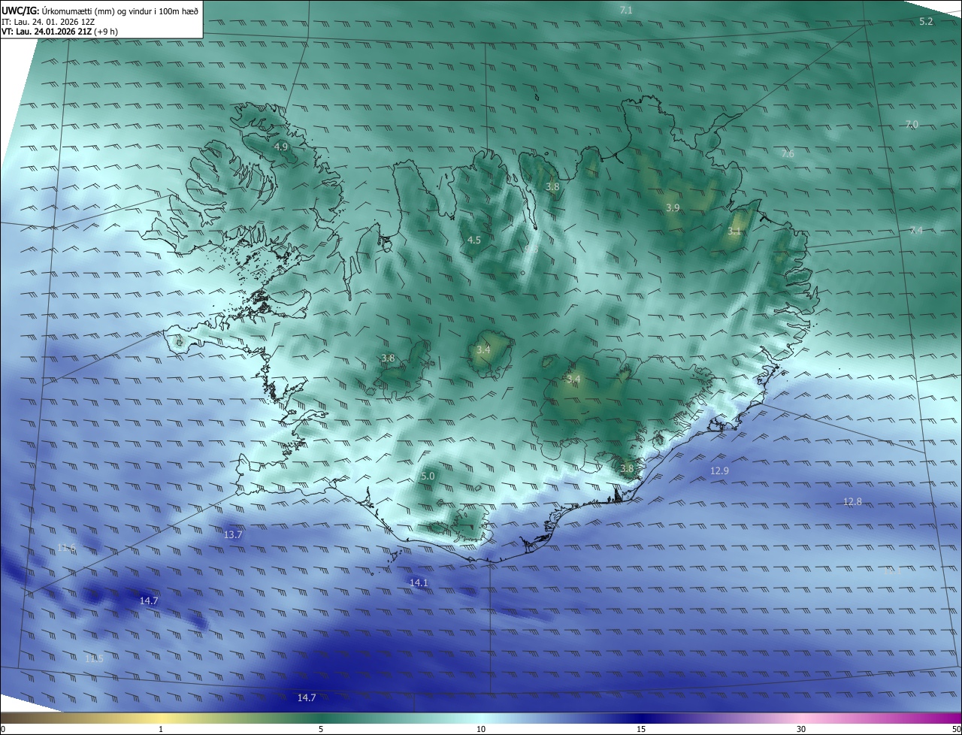Click the 5.0 value label
The height and width of the screenshot is (735, 962).
click(428, 476)
